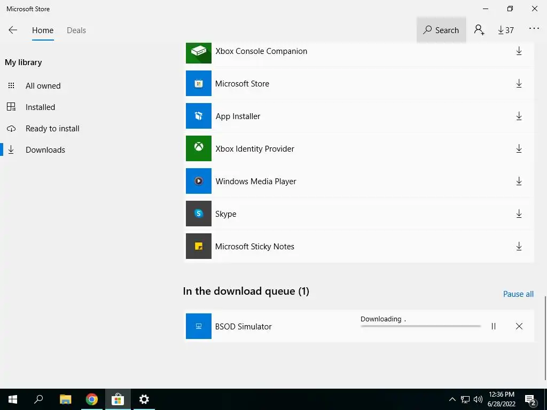The height and width of the screenshot is (410, 547).
Task: Select Ready to install in library
Action: [x=52, y=129]
